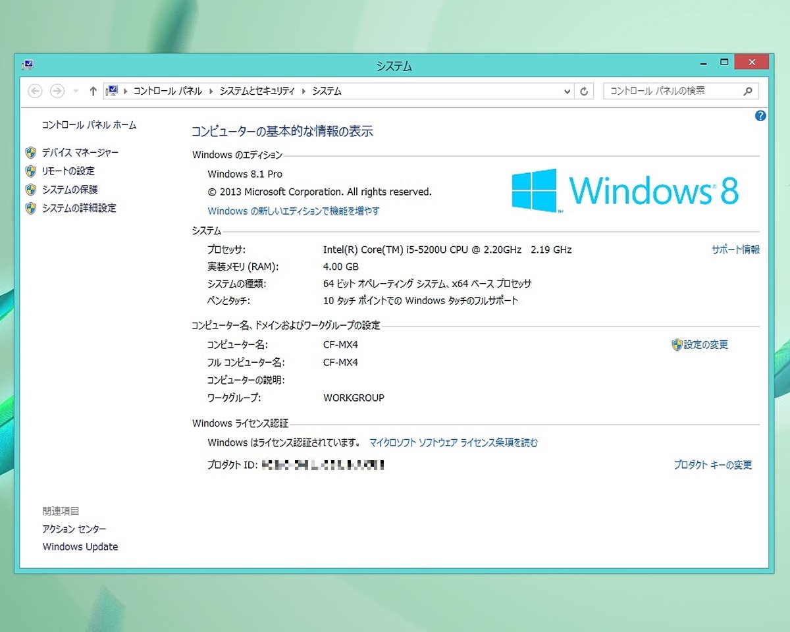Maximize the システム window

tap(724, 63)
